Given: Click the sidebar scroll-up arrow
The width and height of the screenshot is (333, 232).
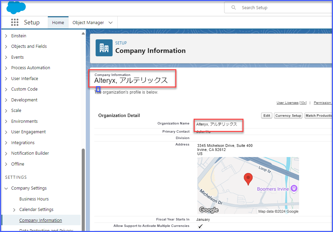Looking at the screenshot, I should (x=83, y=33).
